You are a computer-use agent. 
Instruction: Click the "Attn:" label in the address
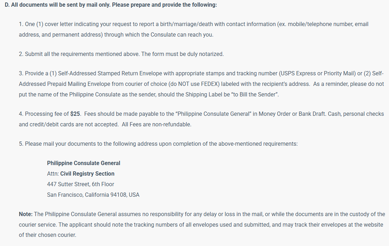53,174
